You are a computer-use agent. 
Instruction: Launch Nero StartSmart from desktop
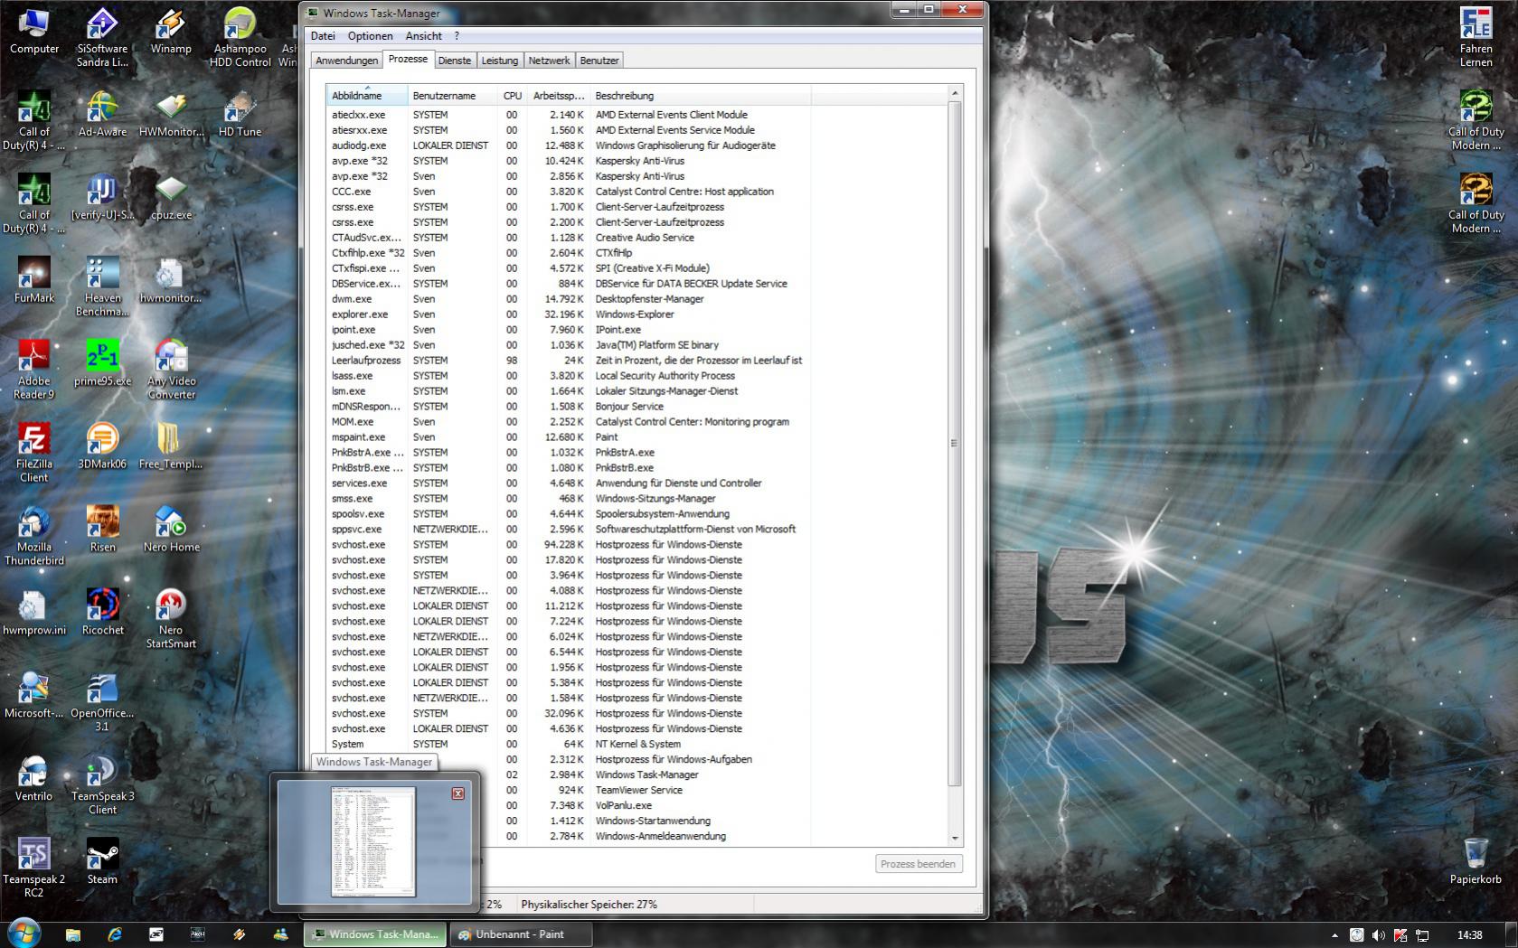[x=171, y=620]
